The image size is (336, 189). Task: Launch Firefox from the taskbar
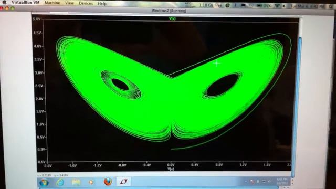108,182
